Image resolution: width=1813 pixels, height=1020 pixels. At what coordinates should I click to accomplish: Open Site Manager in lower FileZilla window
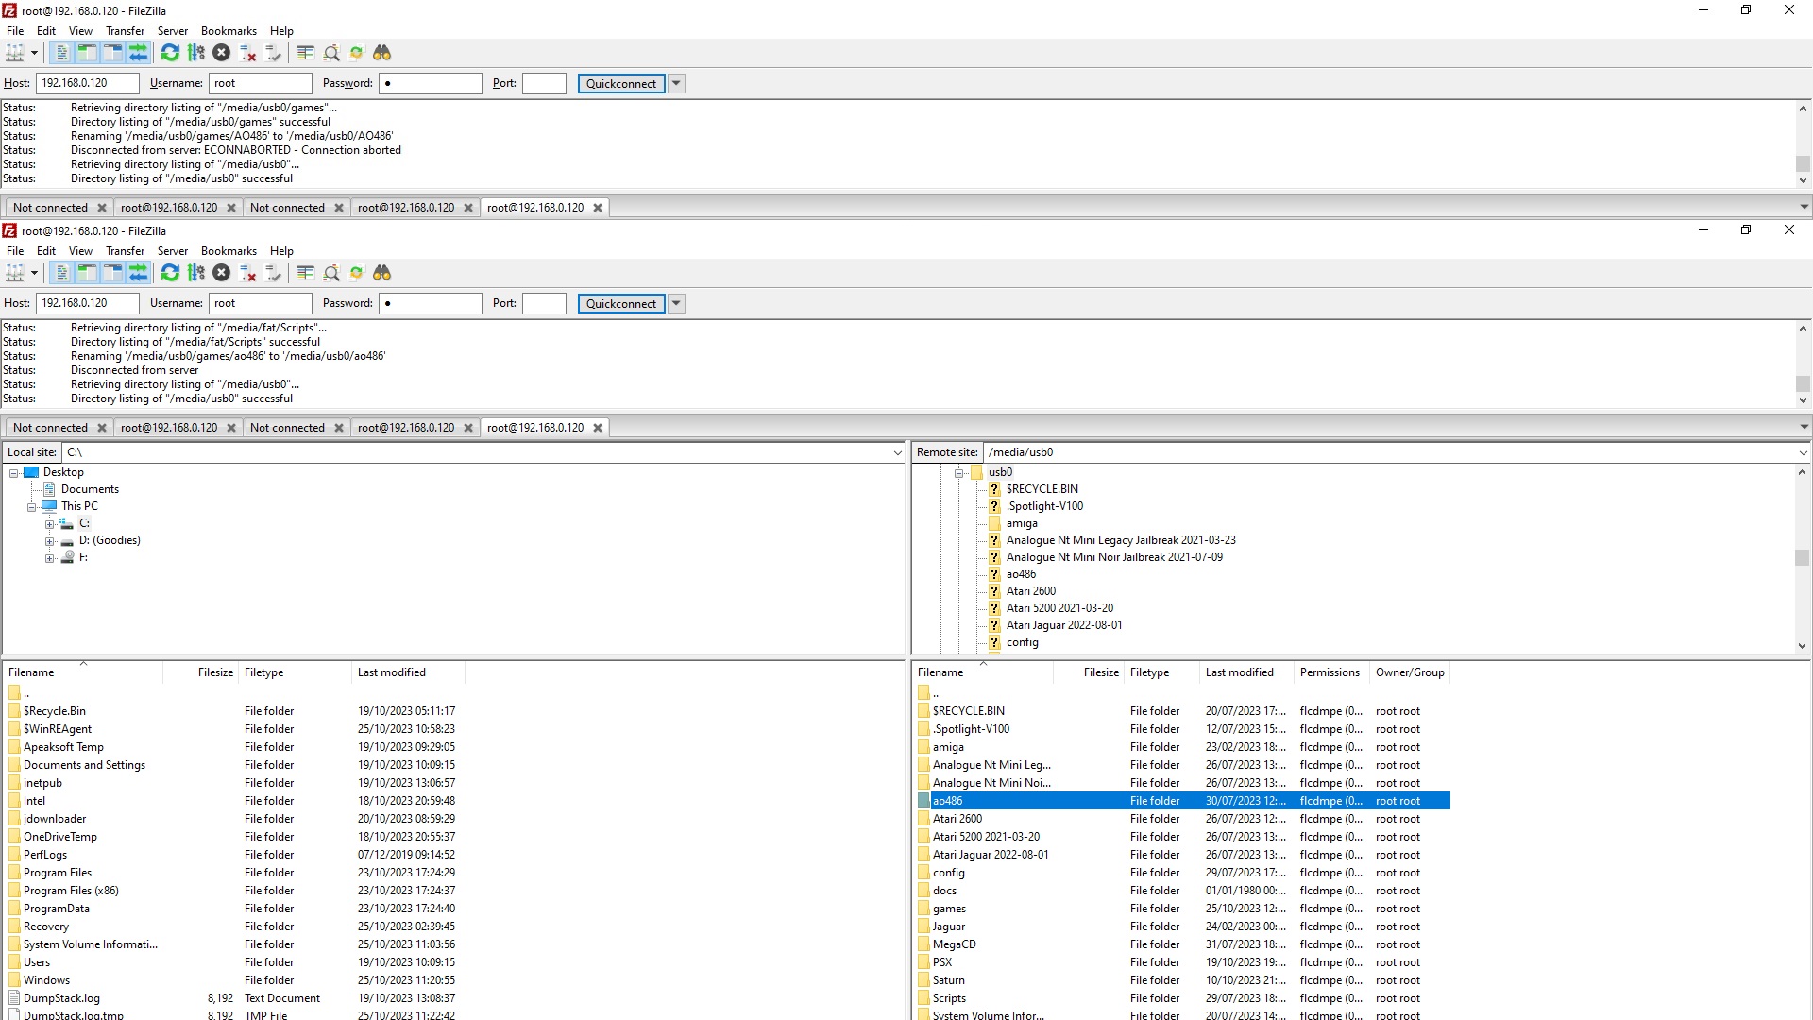15,273
